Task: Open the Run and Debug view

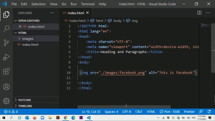Action: coord(6,57)
